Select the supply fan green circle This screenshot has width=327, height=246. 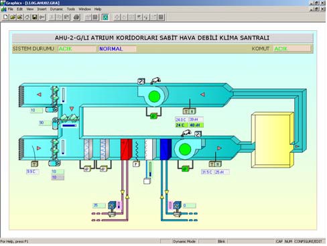tap(185, 149)
